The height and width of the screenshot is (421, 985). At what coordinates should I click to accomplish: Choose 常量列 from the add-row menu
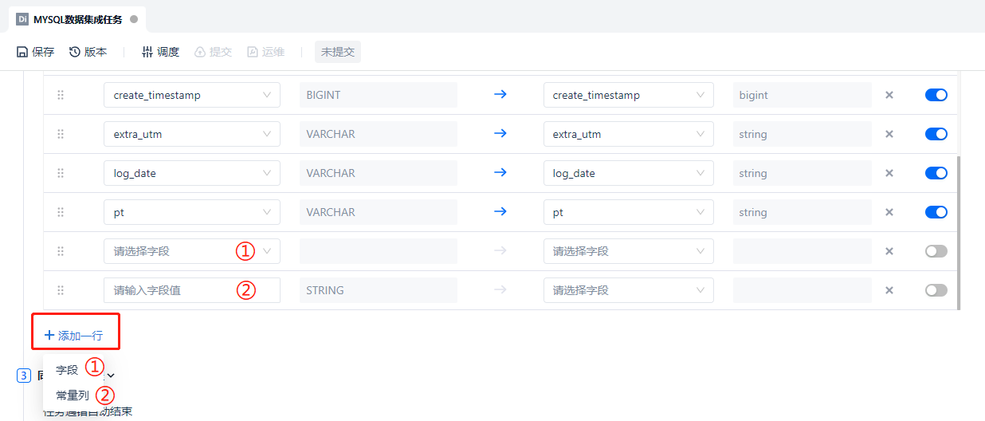73,395
